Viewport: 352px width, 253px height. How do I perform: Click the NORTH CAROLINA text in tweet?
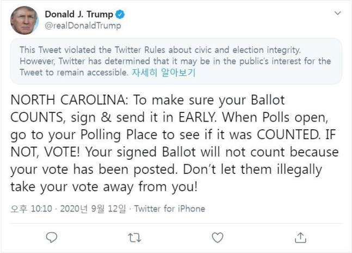coord(69,100)
